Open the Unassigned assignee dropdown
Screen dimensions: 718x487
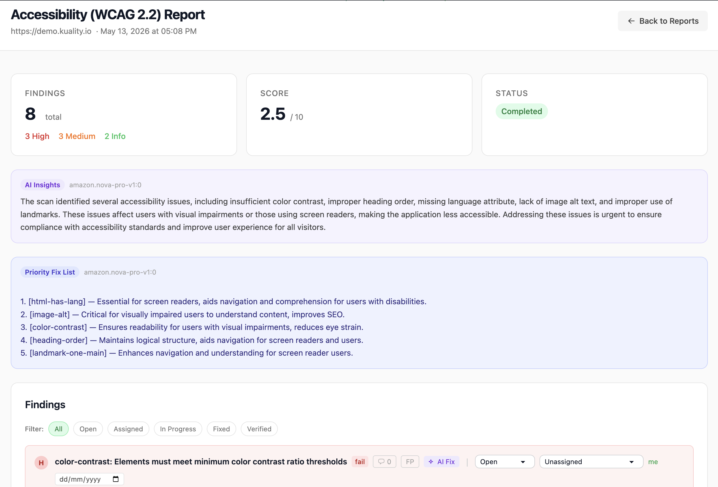591,461
